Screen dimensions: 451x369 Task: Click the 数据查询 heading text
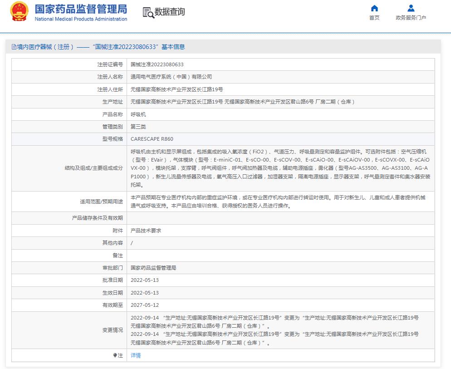[170, 12]
